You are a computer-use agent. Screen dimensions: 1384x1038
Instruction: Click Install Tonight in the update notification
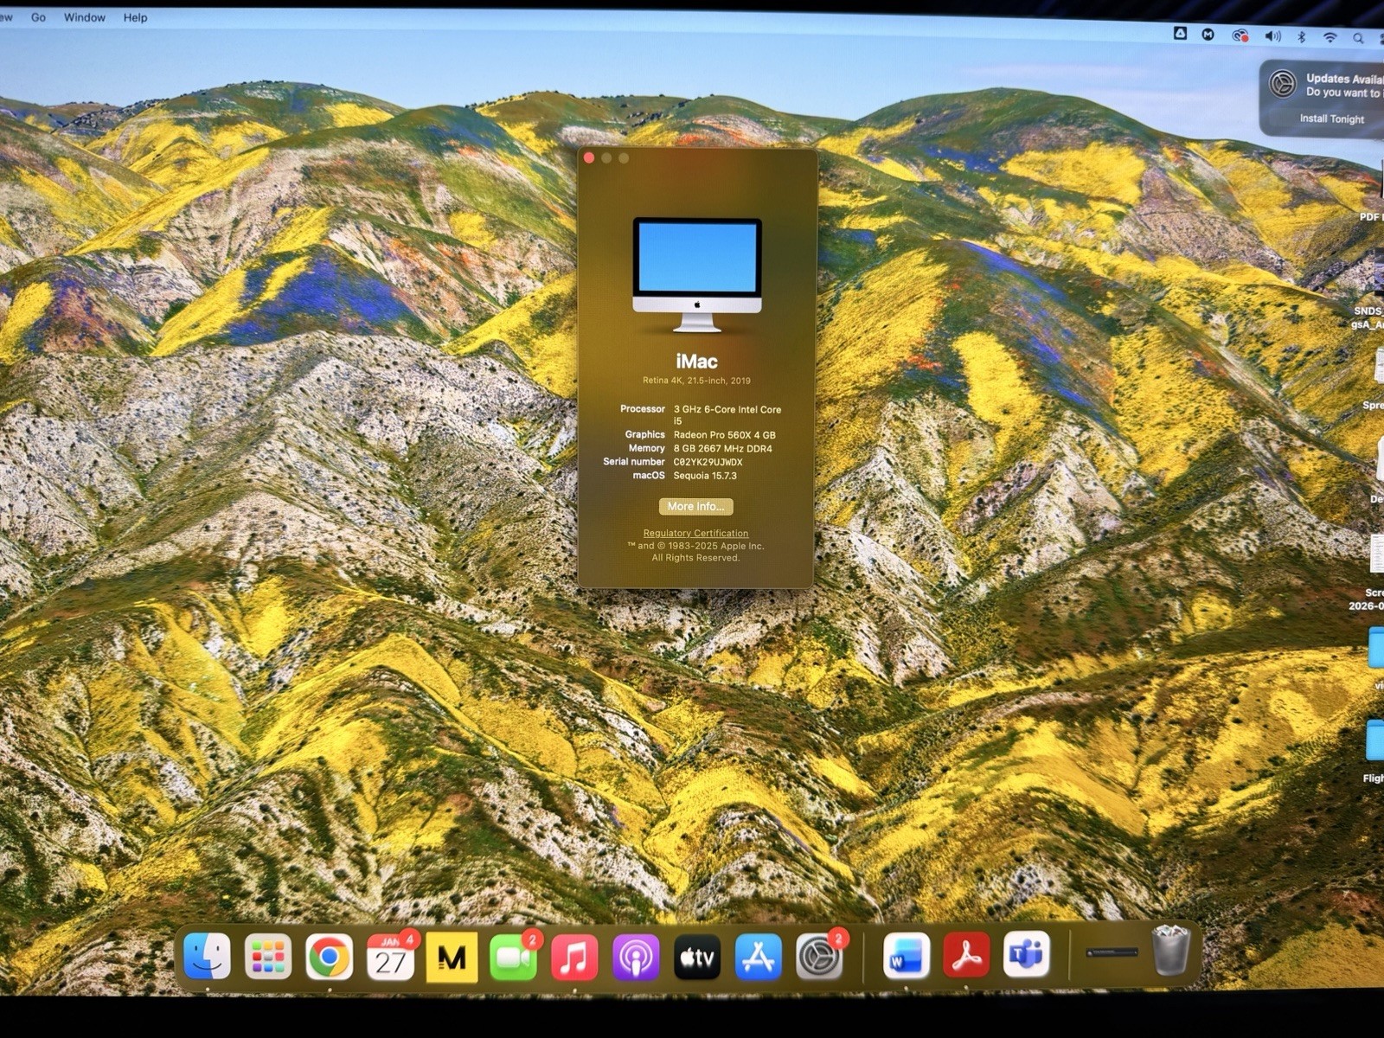tap(1331, 119)
